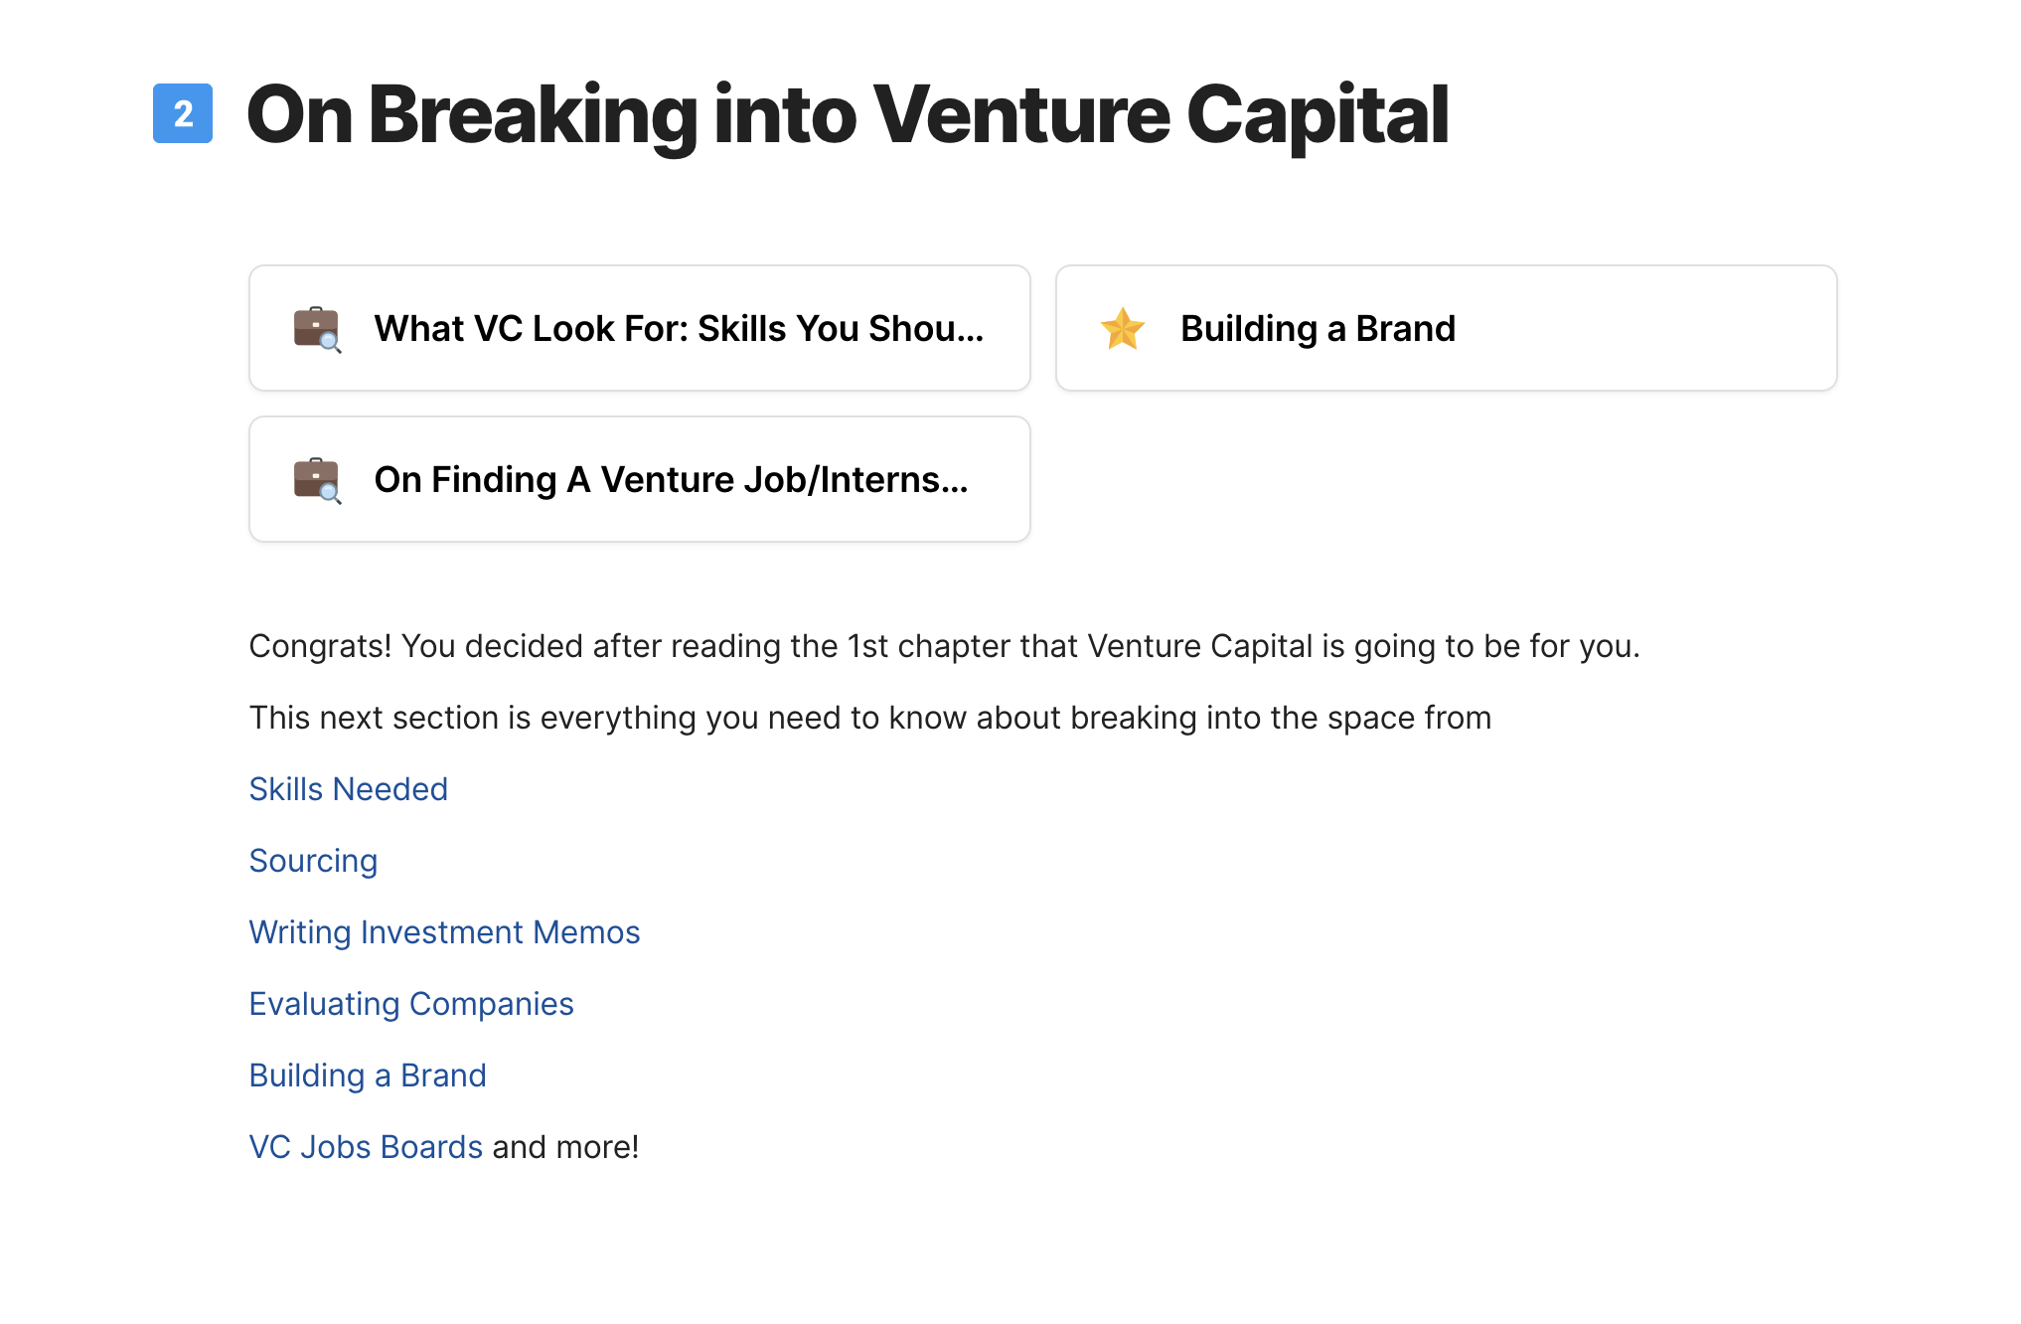The image size is (2021, 1324).
Task: Click the blue number 2 page icon
Action: 183,113
